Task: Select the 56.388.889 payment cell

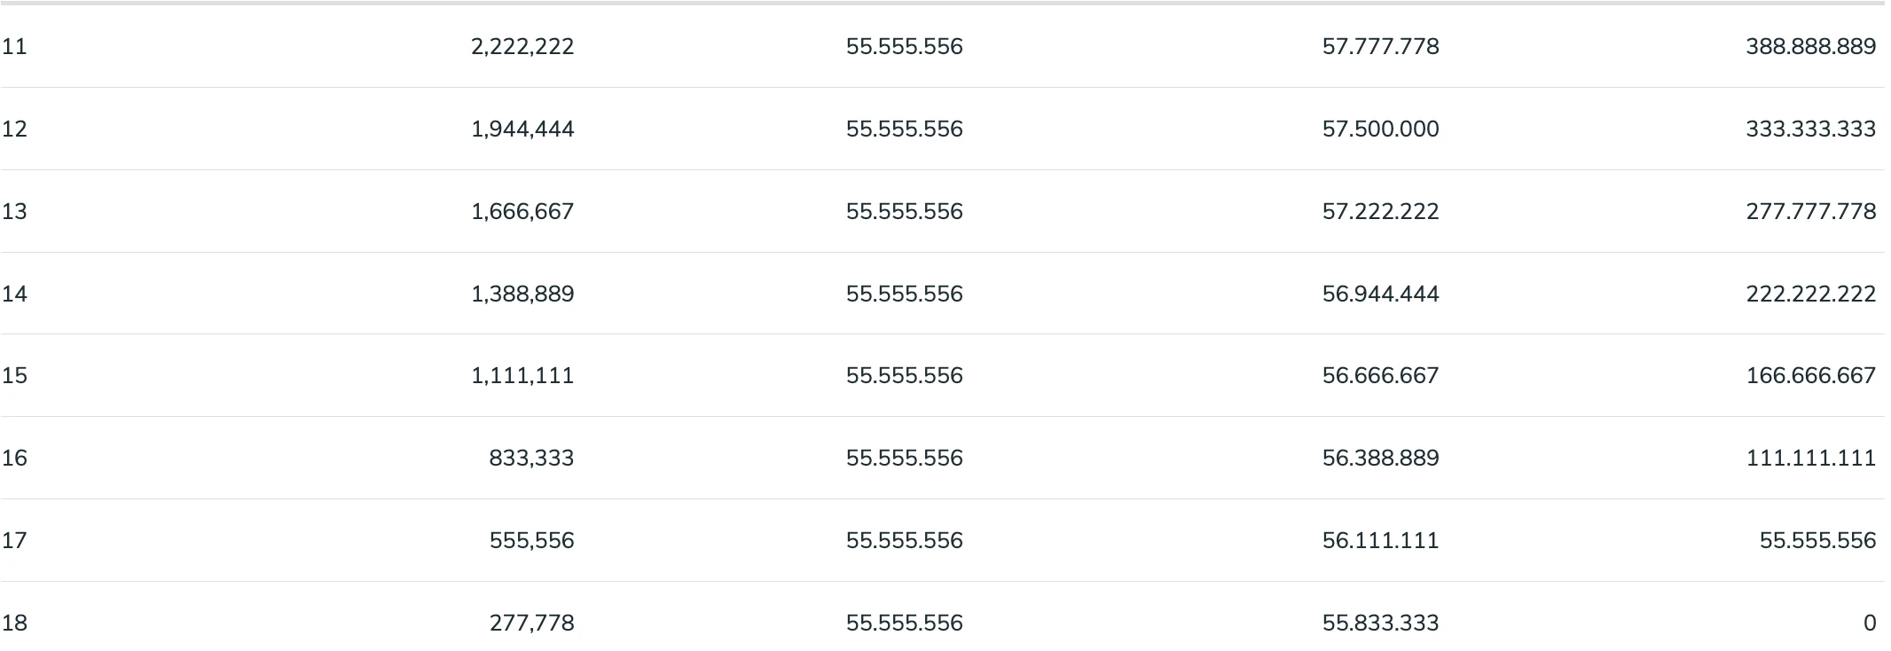Action: coord(1380,458)
